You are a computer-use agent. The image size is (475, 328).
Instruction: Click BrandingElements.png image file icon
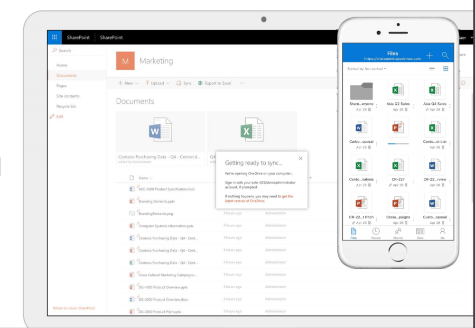pyautogui.click(x=132, y=213)
